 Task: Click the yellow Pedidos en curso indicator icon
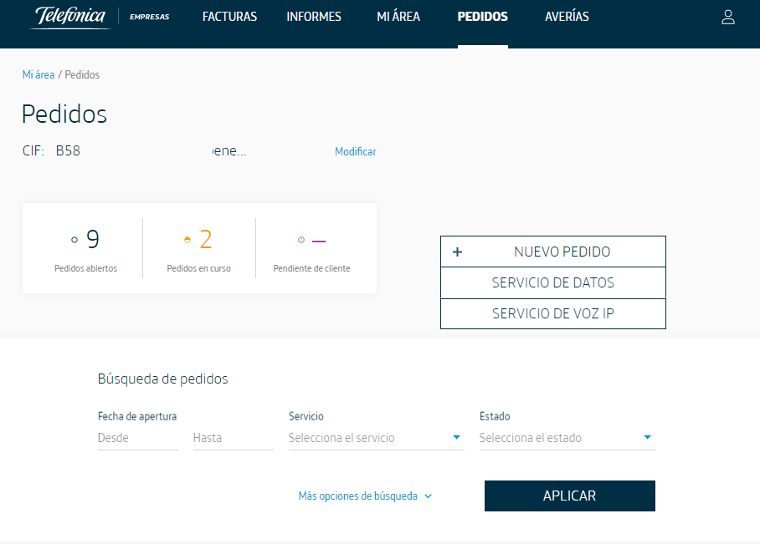(x=187, y=238)
